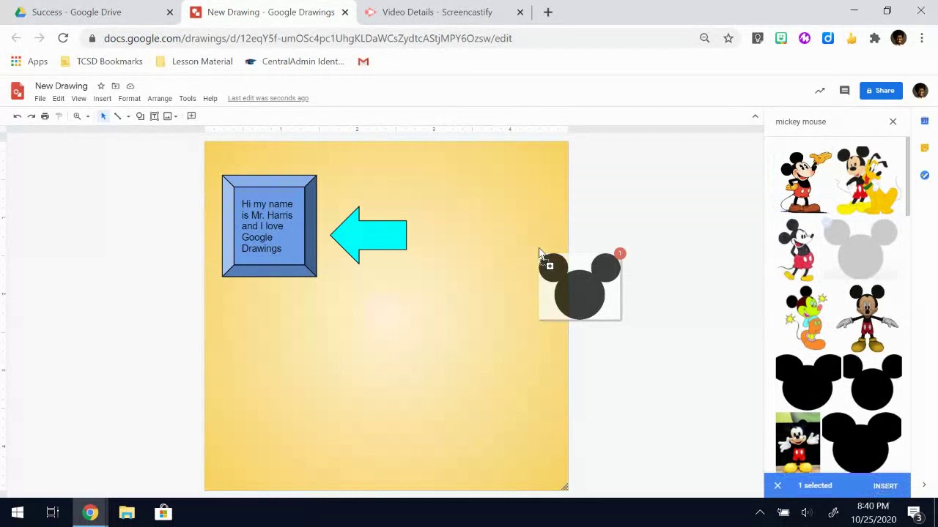The width and height of the screenshot is (938, 527).
Task: Open the View menu
Action: click(78, 98)
